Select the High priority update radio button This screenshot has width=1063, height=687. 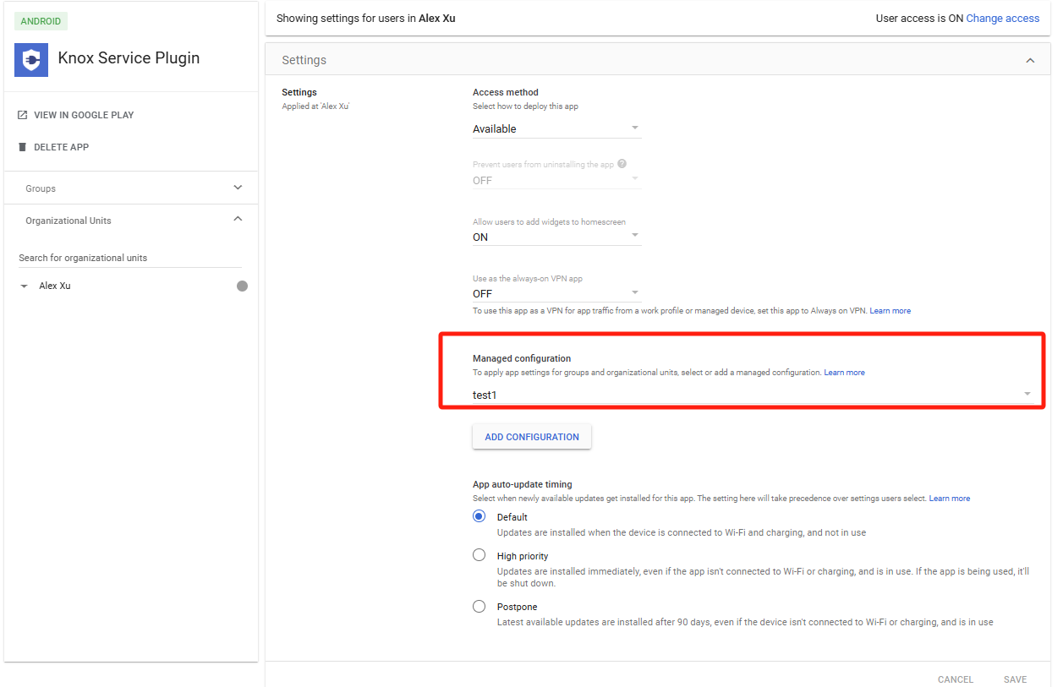479,555
